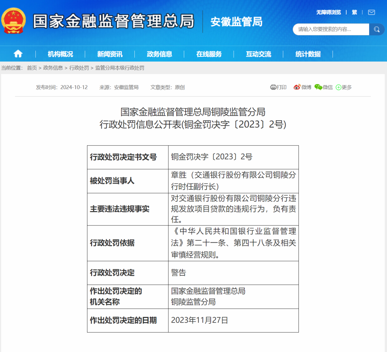The image size is (387, 352).
Task: Click 微博 share label
Action: (x=306, y=87)
